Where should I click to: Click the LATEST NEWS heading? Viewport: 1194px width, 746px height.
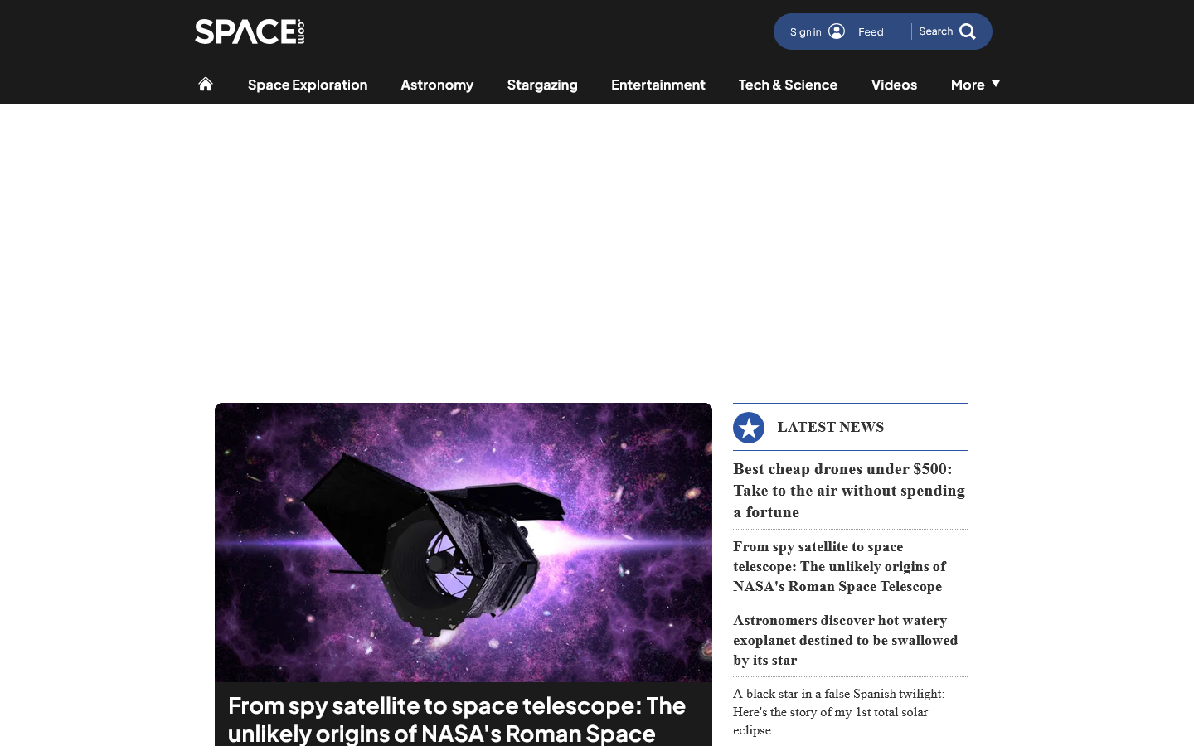[x=830, y=427]
